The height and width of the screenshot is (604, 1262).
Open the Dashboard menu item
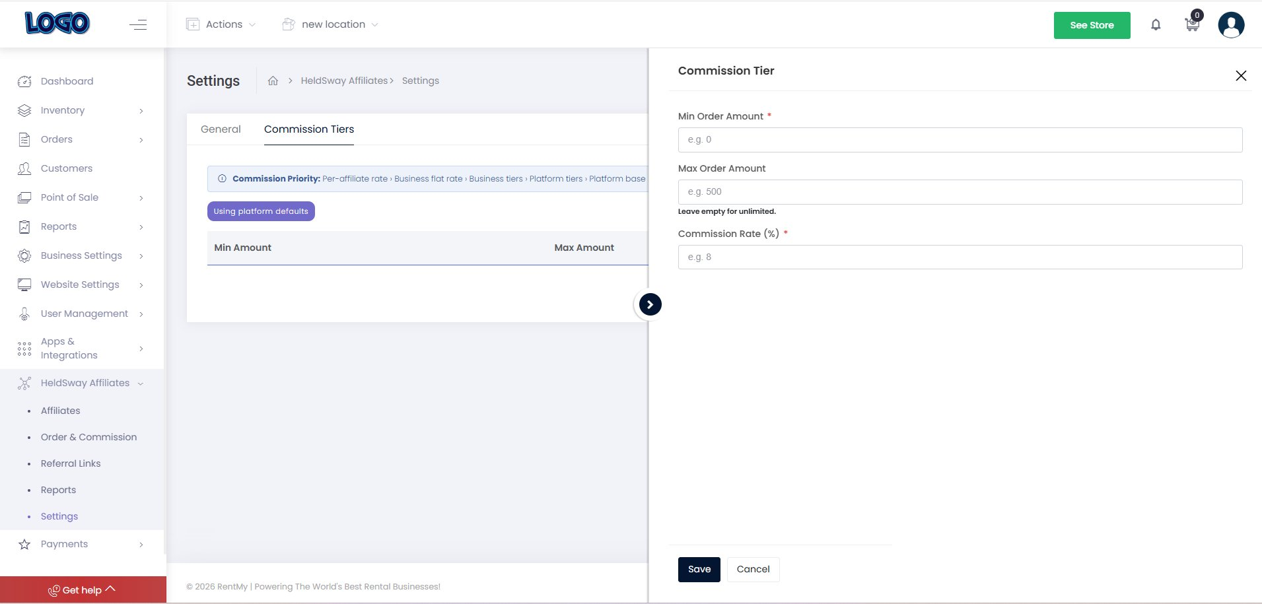[x=67, y=81]
